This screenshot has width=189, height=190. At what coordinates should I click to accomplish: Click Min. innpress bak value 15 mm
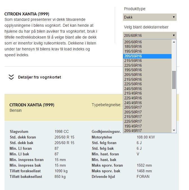tap(60, 166)
